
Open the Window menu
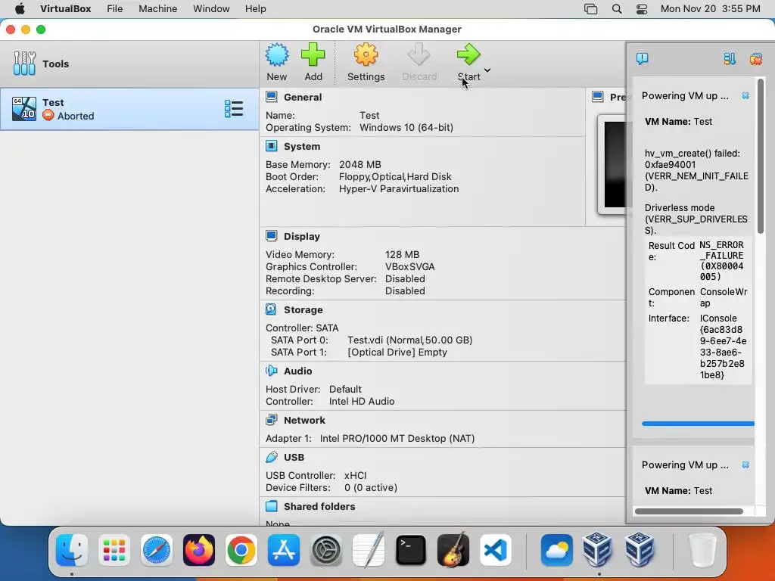pos(211,8)
